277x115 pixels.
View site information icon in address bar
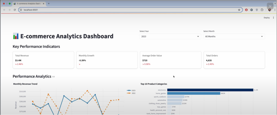(21, 10)
